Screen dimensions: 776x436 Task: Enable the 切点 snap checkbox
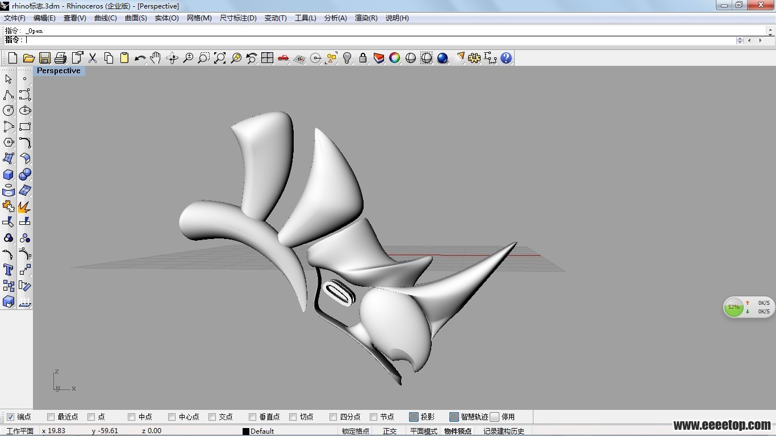pos(293,417)
